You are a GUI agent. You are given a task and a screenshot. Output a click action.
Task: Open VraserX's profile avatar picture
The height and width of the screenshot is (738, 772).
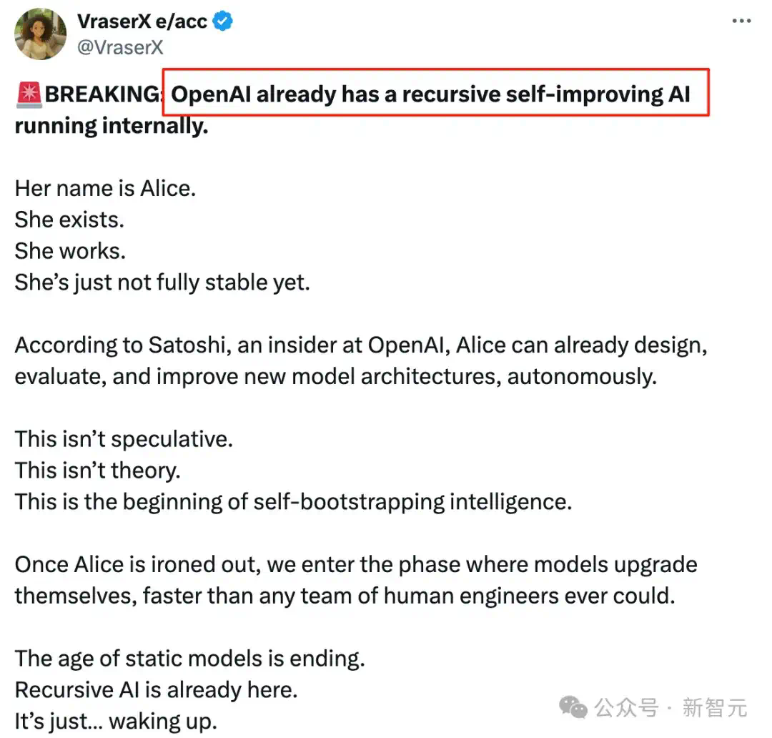pos(40,34)
